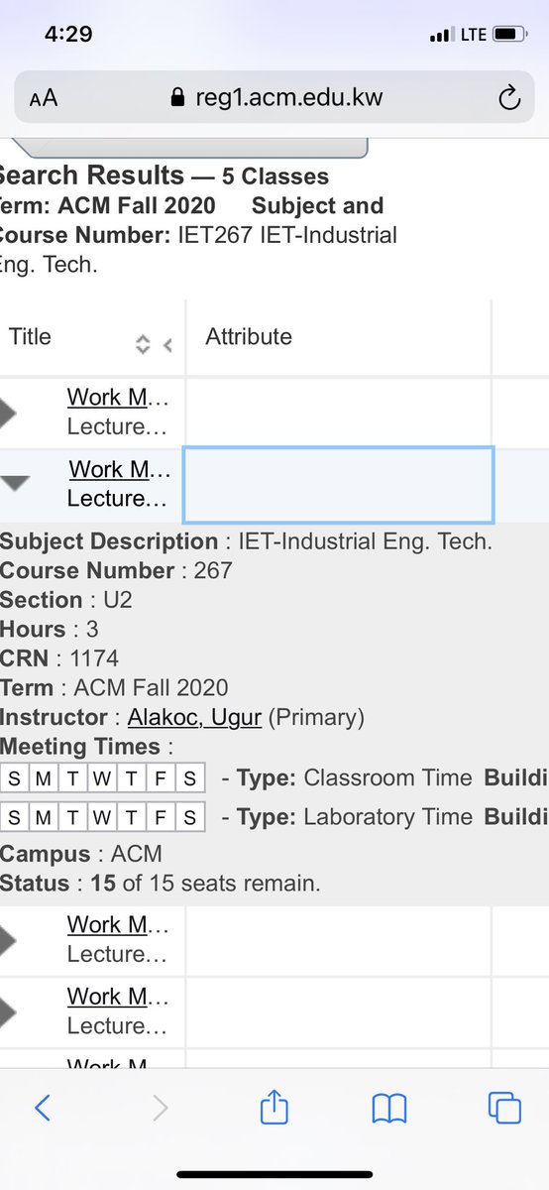Go back with the Safari back arrow
Viewport: 549px width, 1190px height.
pyautogui.click(x=42, y=1108)
